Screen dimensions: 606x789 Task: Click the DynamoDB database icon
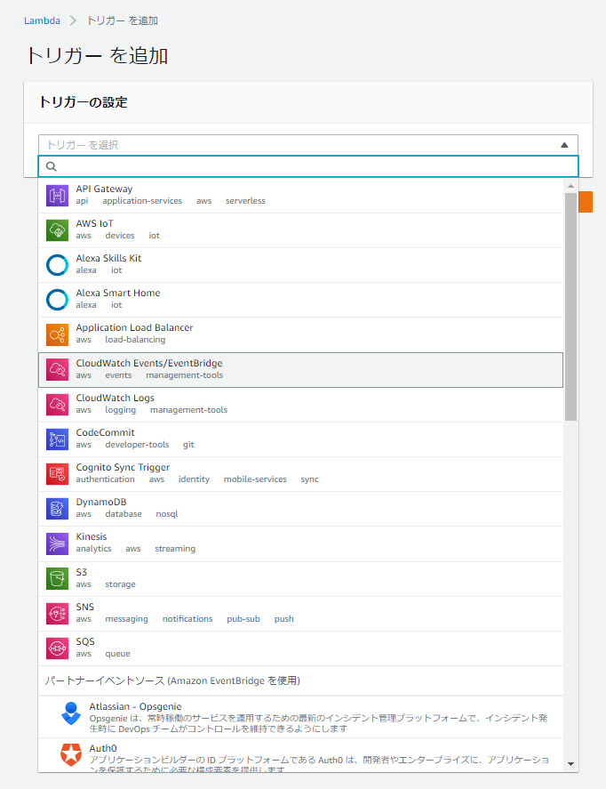point(57,508)
